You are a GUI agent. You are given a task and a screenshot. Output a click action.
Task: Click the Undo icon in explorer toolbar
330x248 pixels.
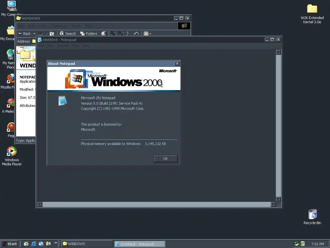click(136, 34)
